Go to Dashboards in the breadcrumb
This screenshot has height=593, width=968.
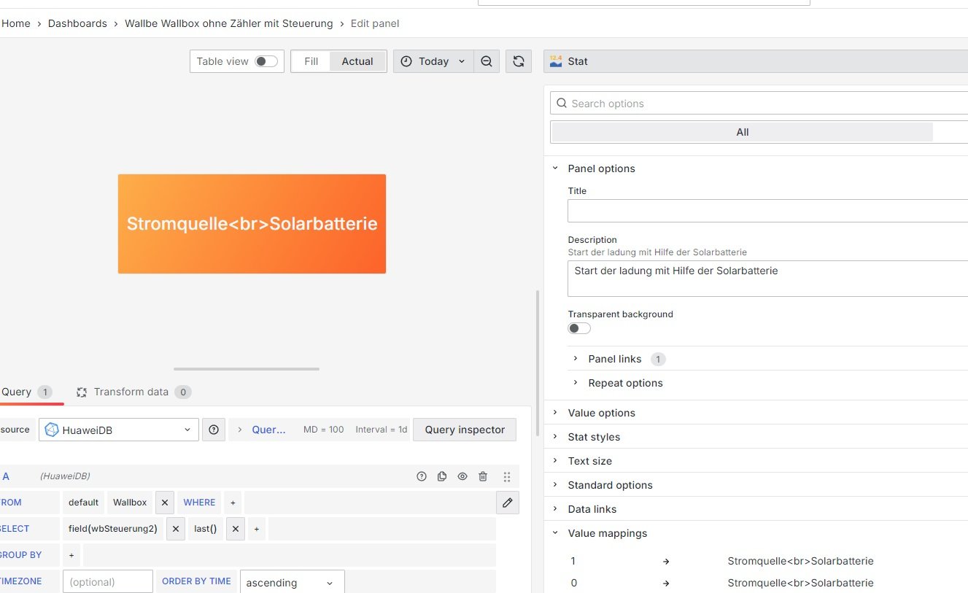point(77,23)
